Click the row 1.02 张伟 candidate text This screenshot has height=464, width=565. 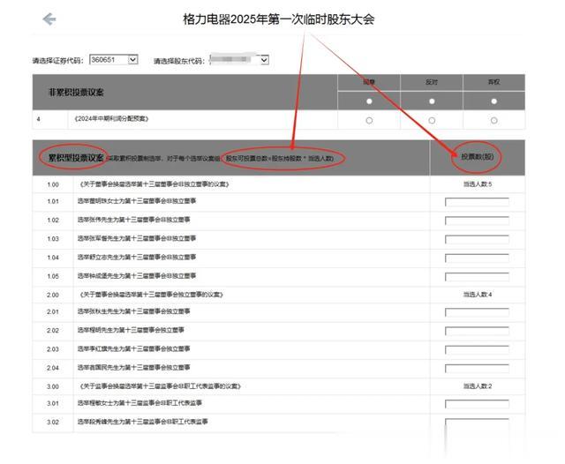133,220
